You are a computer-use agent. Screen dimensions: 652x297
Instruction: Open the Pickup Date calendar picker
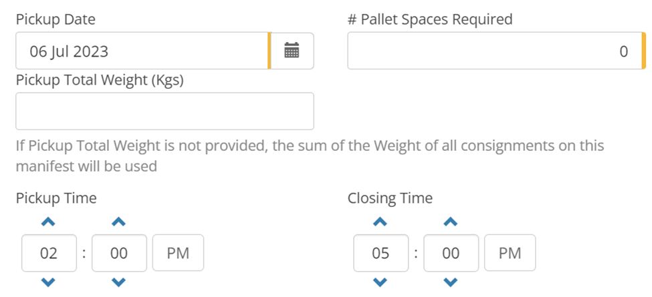pos(292,51)
